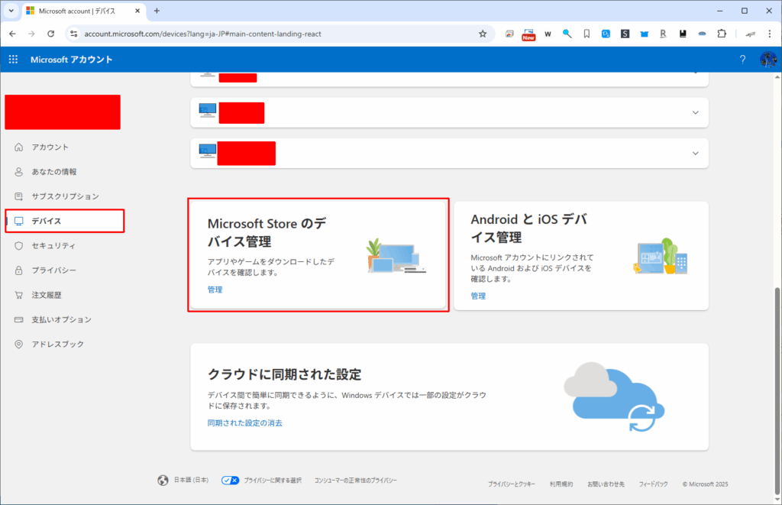Open 支払いオプション in the sidebar

click(61, 319)
